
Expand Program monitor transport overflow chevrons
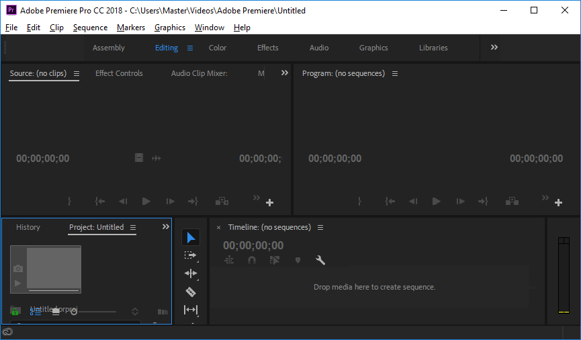545,198
